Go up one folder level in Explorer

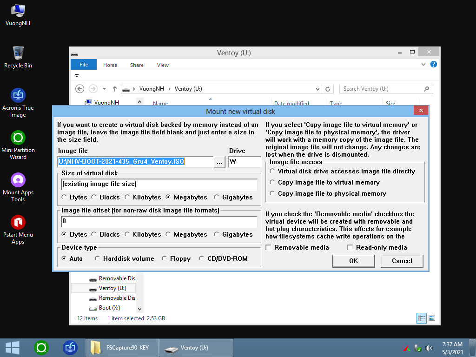coord(114,89)
